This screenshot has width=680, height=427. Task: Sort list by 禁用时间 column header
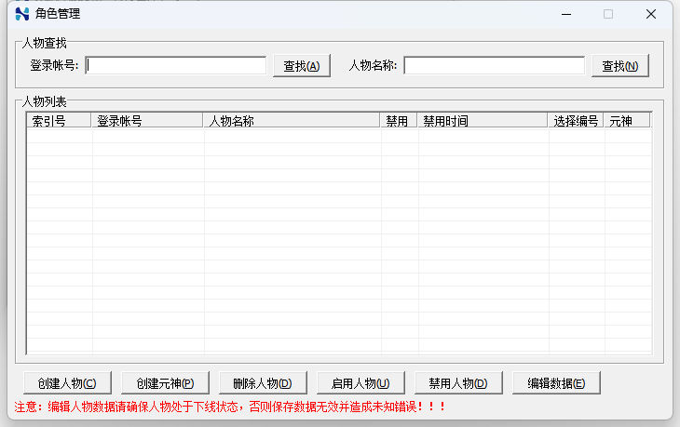coord(483,121)
